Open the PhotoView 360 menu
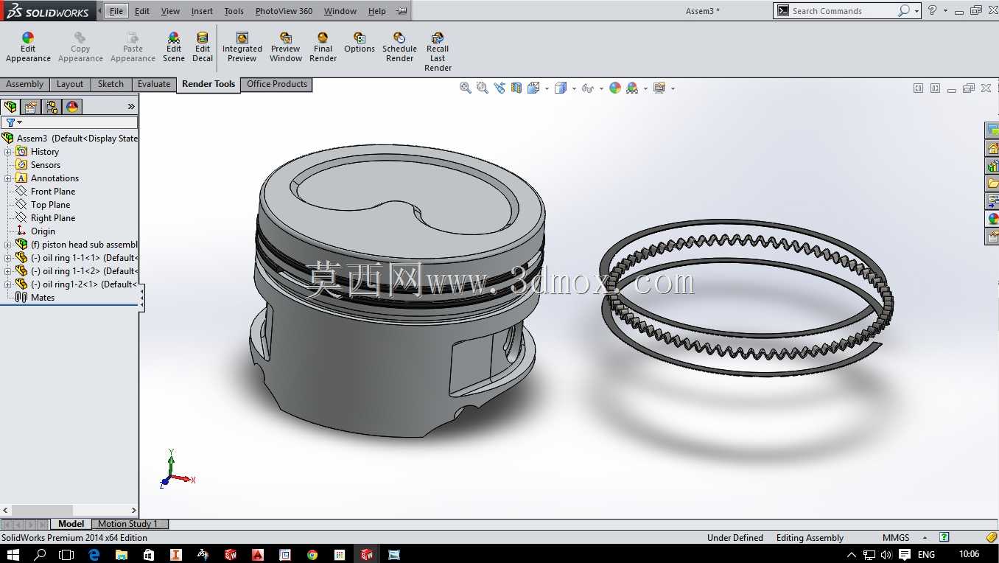The image size is (999, 563). (284, 11)
